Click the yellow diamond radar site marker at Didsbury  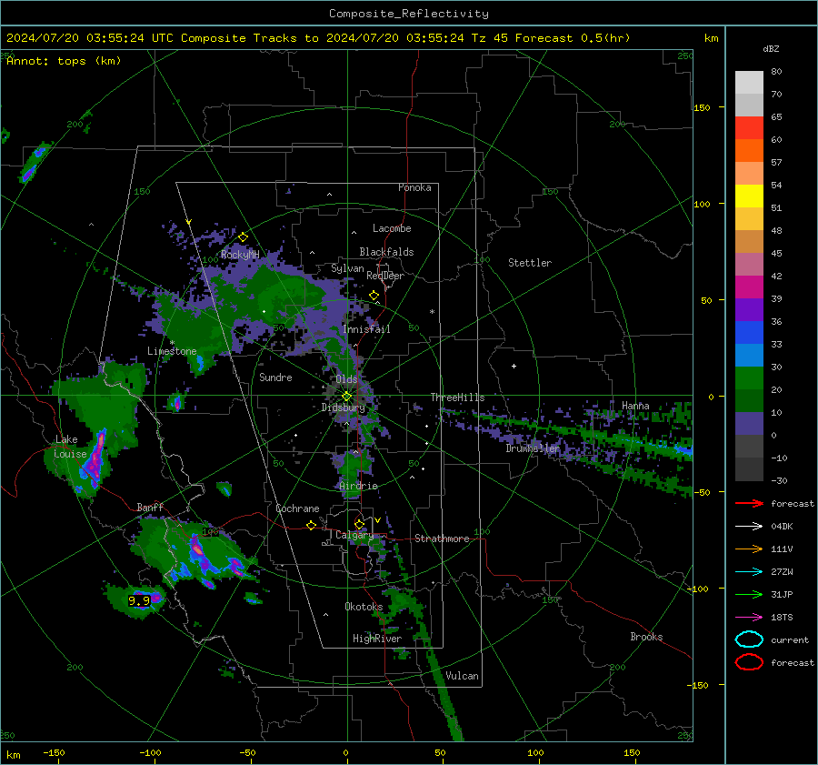point(346,397)
